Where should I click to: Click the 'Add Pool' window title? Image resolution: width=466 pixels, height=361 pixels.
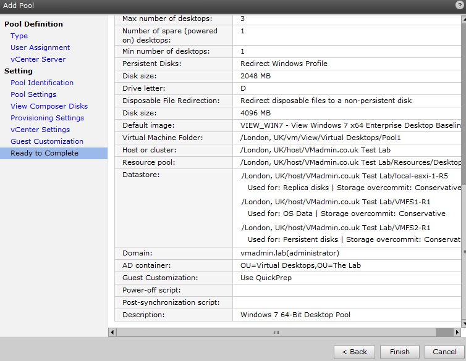tap(19, 6)
